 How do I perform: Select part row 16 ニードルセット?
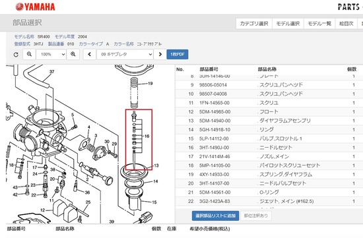[269, 148]
